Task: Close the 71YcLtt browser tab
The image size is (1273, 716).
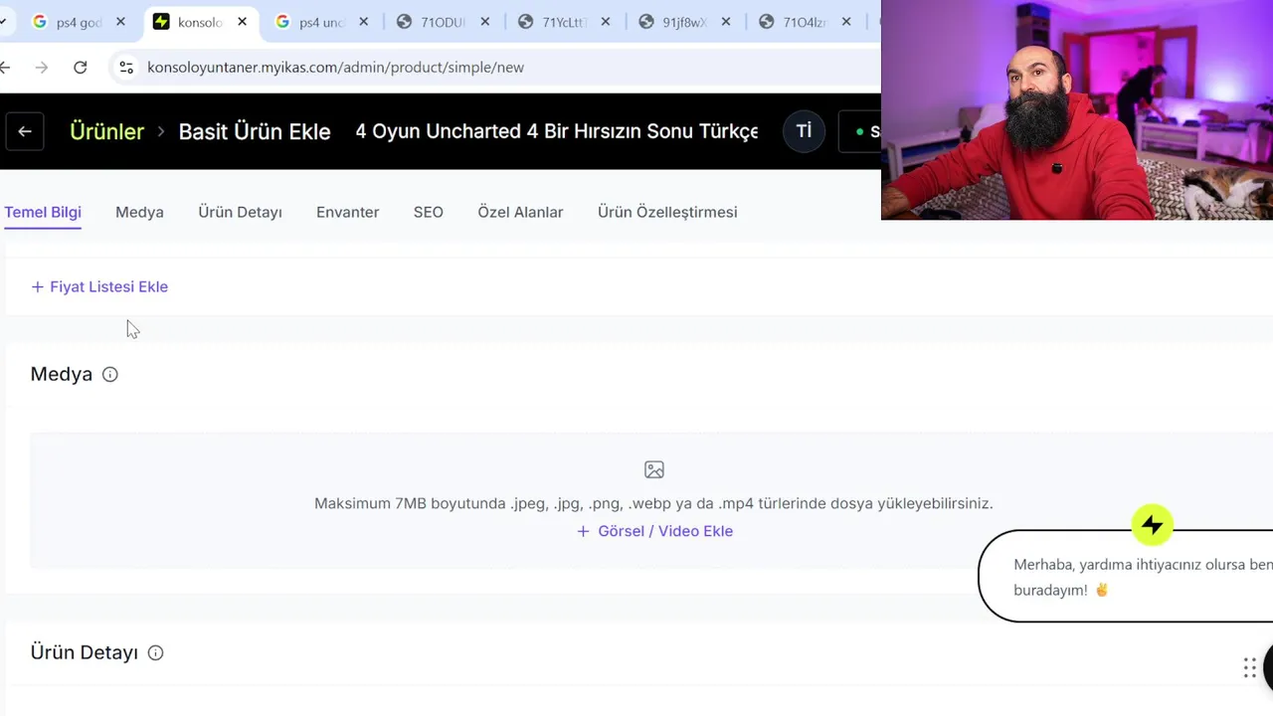Action: (x=606, y=22)
